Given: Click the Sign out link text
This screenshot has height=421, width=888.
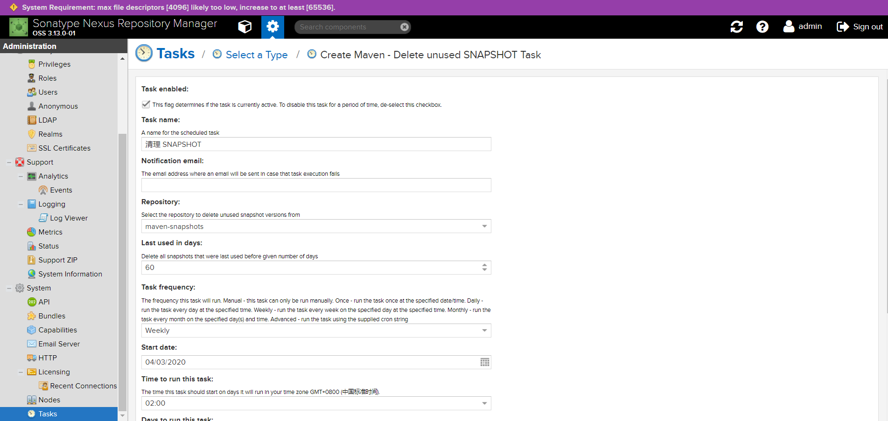Looking at the screenshot, I should (x=868, y=27).
